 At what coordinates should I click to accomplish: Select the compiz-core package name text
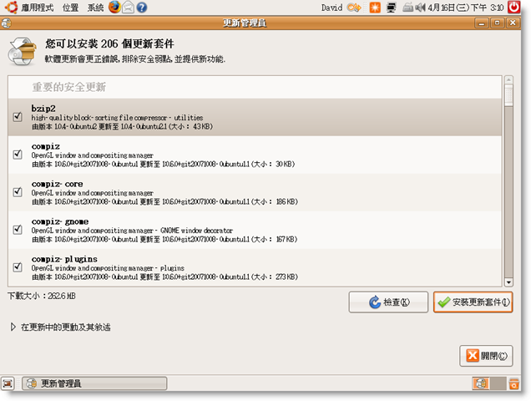58,184
